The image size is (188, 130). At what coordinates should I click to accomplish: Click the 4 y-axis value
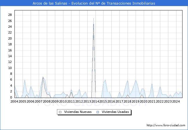click(x=11, y=86)
